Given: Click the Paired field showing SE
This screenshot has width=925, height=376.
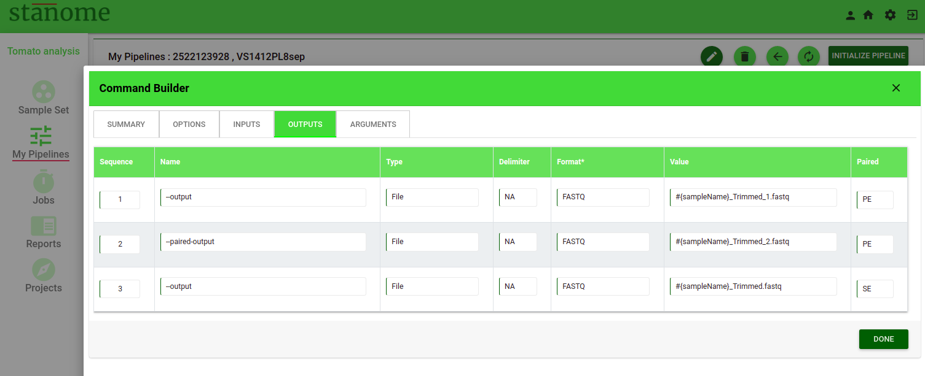Looking at the screenshot, I should [875, 288].
